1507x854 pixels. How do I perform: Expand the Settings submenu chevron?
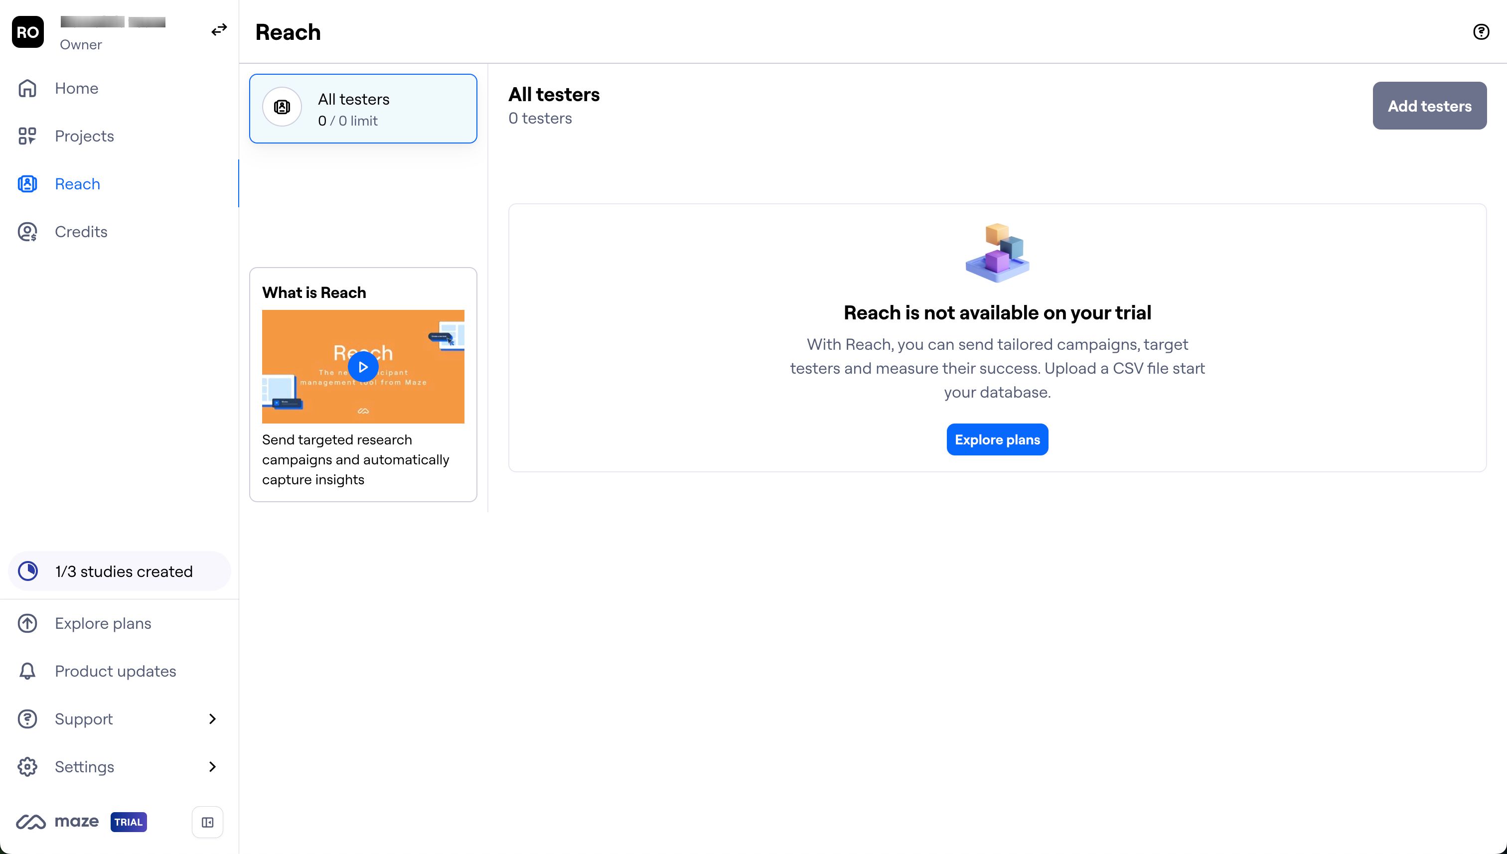212,767
